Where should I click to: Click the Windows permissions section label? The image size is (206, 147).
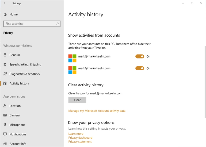click(x=18, y=46)
